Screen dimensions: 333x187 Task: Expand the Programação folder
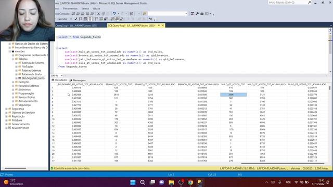pyautogui.click(x=13, y=94)
